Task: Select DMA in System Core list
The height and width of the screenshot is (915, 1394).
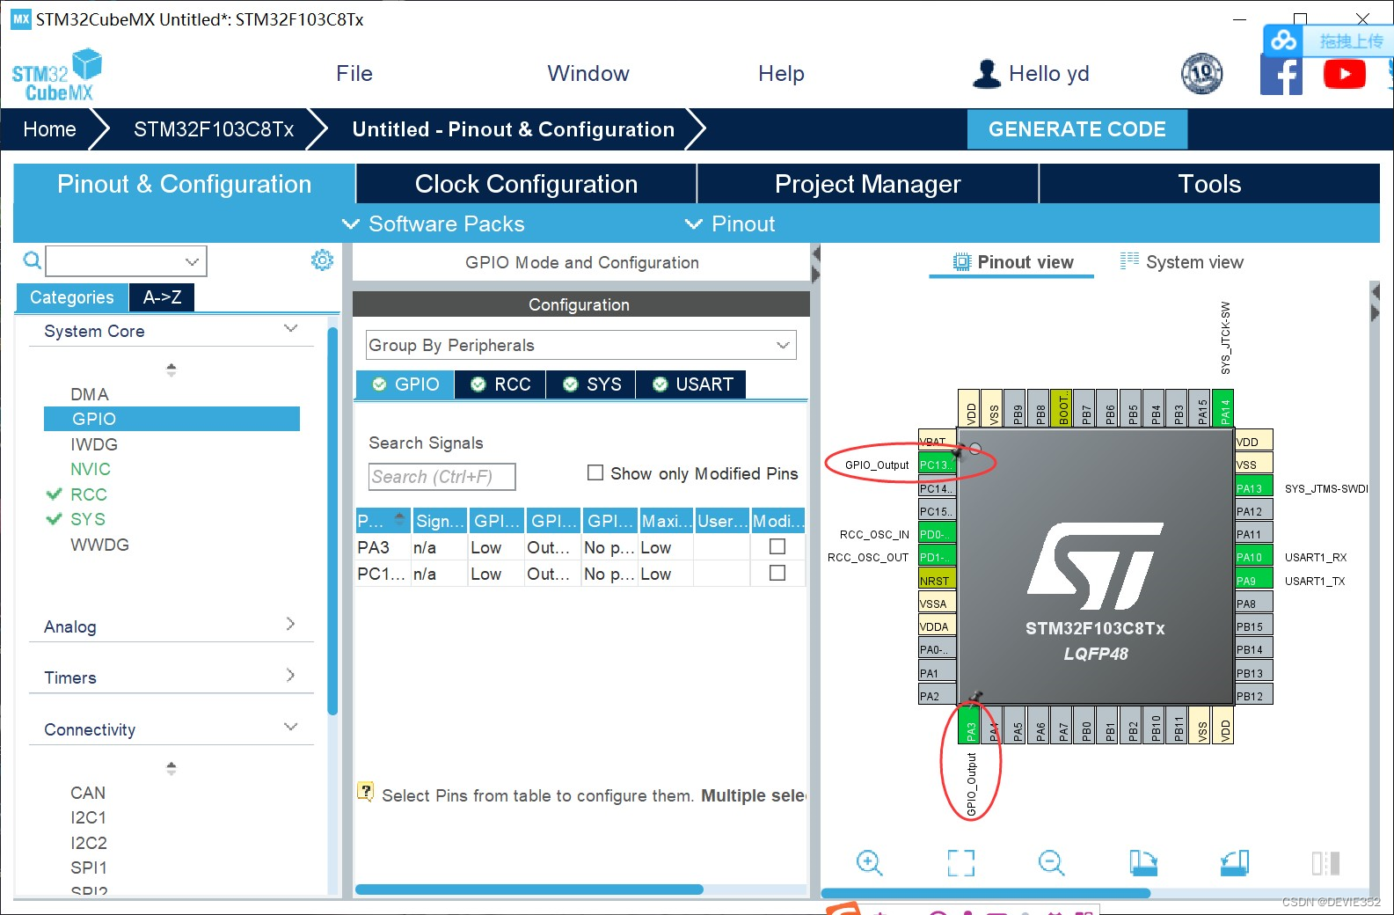Action: [90, 394]
